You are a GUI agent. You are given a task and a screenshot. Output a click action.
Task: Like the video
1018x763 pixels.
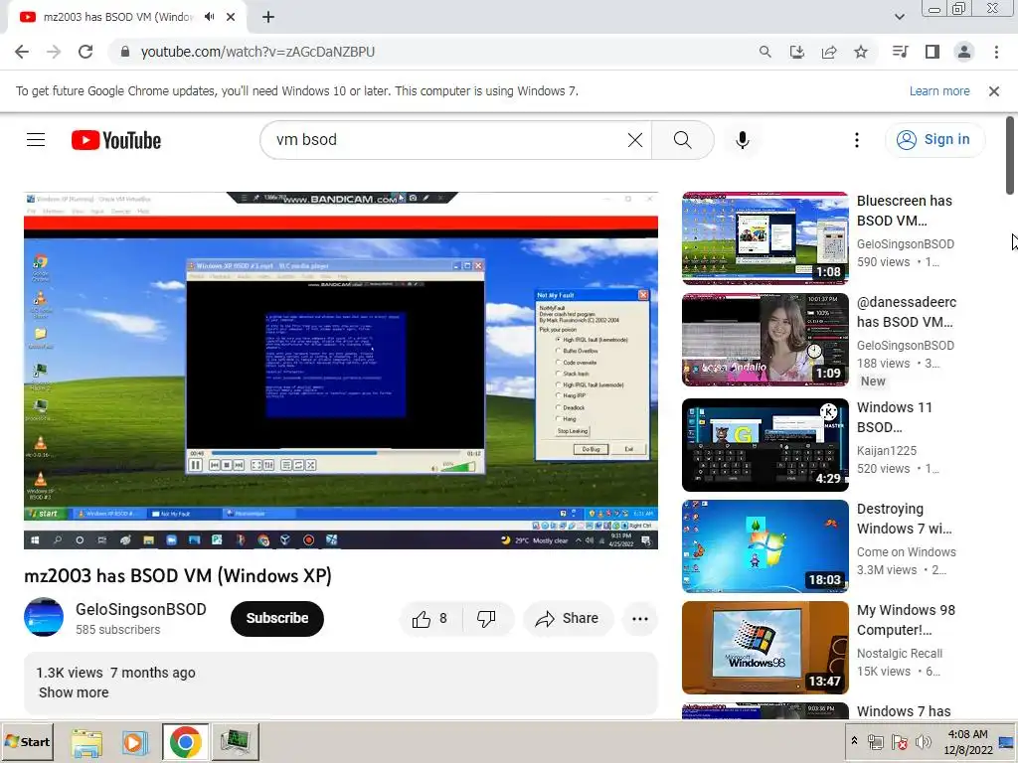[x=431, y=619]
